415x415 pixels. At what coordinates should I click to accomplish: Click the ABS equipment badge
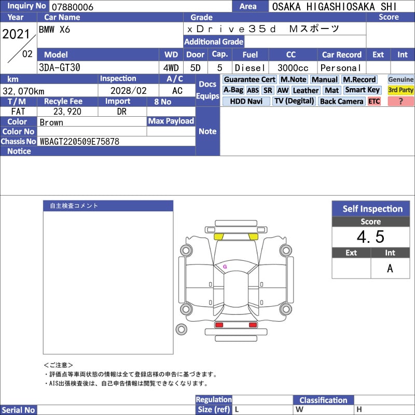point(253,90)
